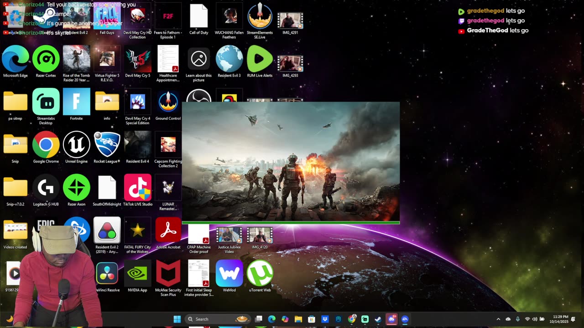This screenshot has height=328, width=584.
Task: Launch Razer Cortex from the desktop
Action: 46,61
